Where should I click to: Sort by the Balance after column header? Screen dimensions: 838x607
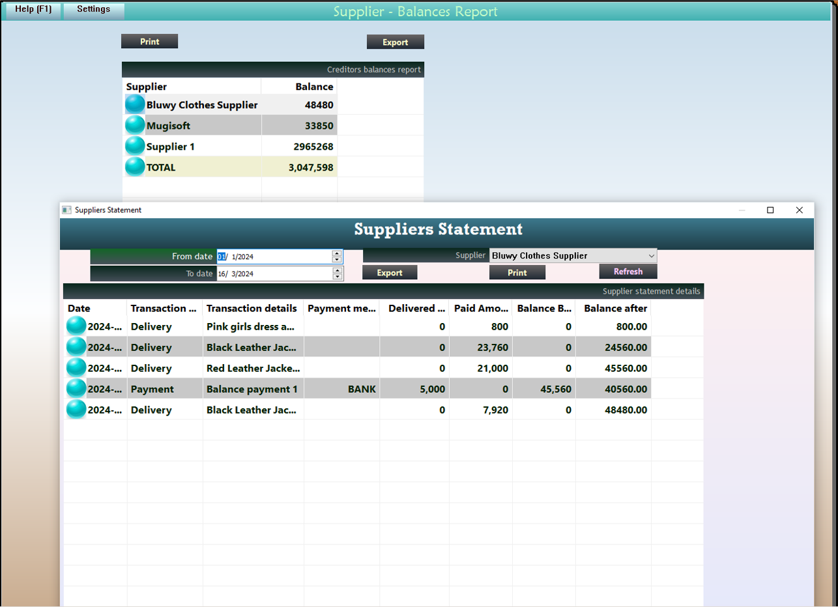pos(614,308)
